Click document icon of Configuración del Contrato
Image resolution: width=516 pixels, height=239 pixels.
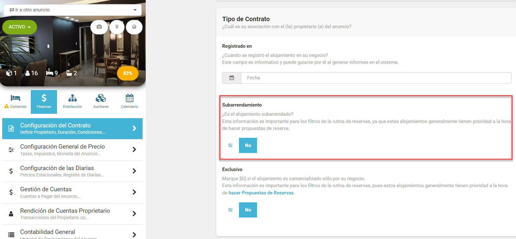click(x=11, y=128)
